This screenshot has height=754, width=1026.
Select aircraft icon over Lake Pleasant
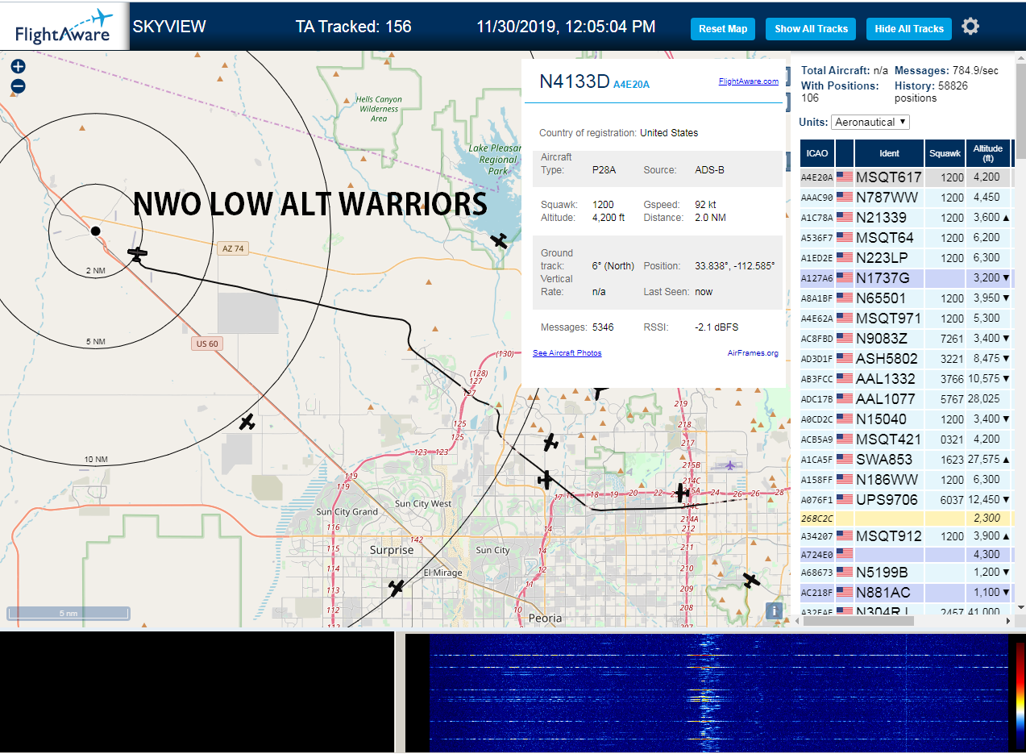tap(500, 240)
